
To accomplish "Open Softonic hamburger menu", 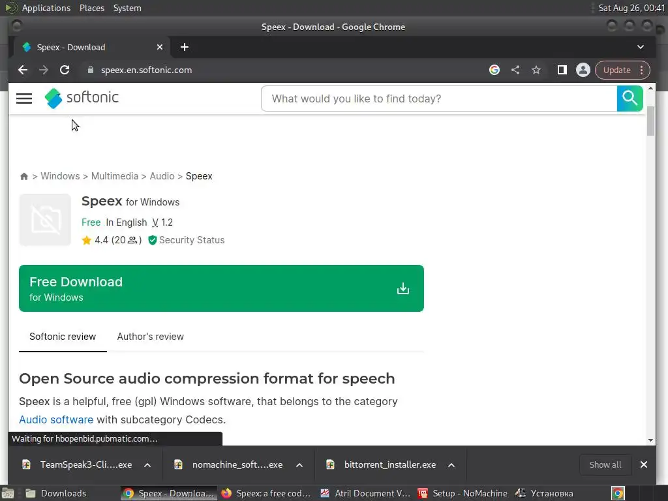I will click(24, 99).
